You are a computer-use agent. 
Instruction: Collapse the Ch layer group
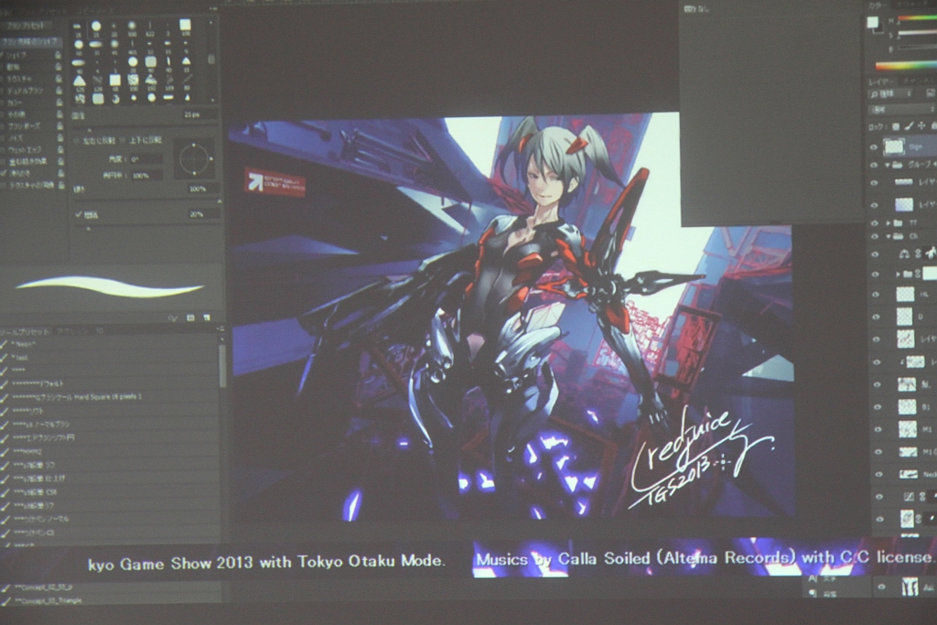tap(889, 237)
